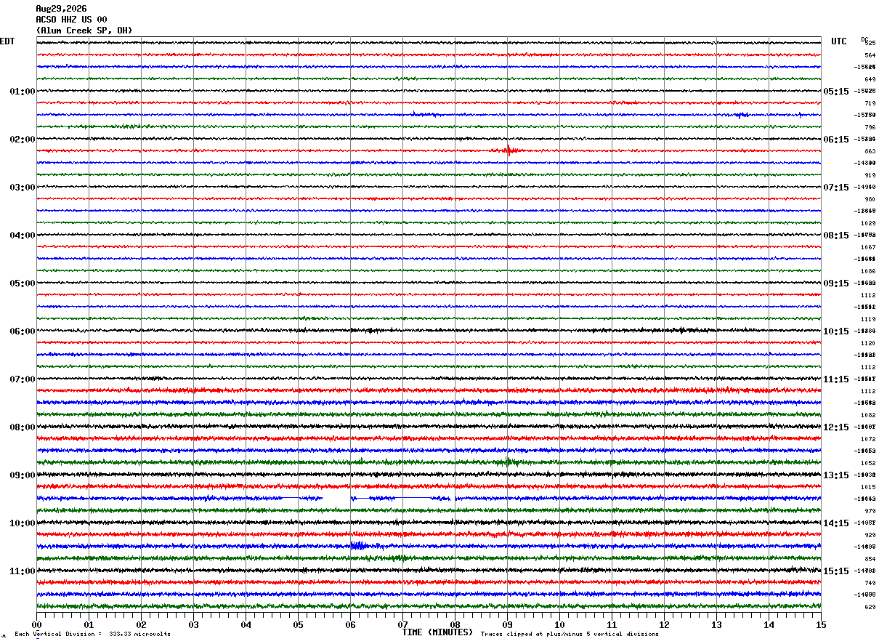Click the EDT timezone header label

click(7, 41)
